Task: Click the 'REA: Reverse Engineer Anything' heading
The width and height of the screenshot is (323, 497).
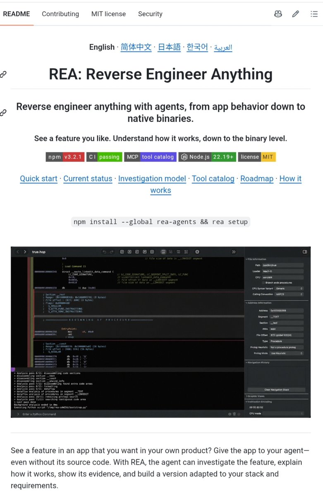Action: pos(160,75)
